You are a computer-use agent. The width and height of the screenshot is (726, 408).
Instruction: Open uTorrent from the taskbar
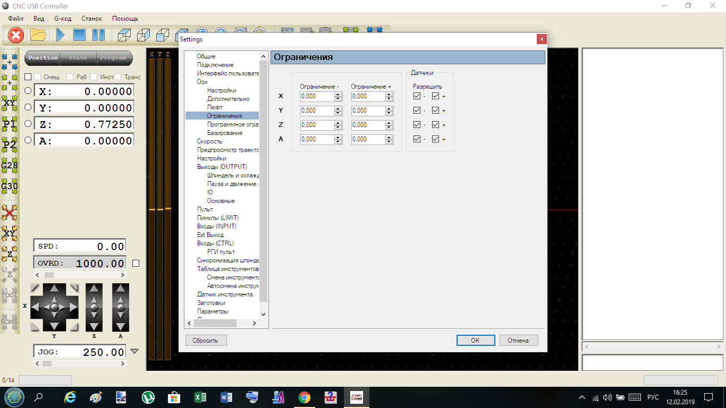[148, 397]
